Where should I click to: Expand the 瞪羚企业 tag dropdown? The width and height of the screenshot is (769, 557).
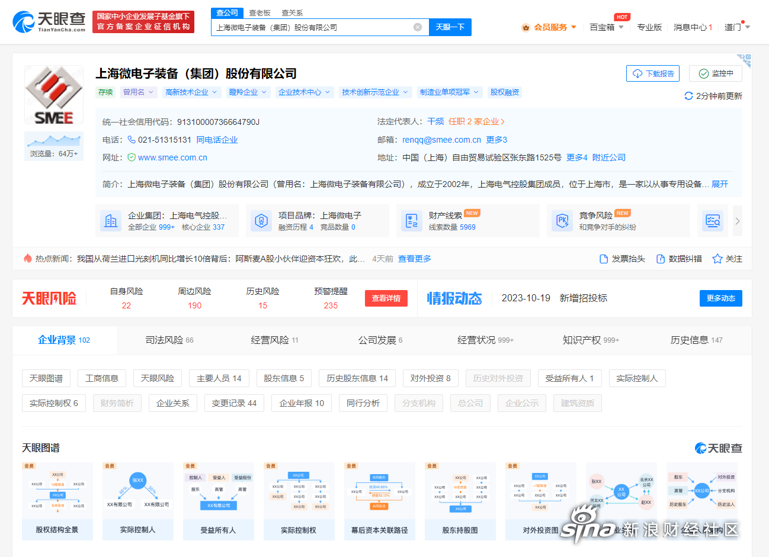264,92
